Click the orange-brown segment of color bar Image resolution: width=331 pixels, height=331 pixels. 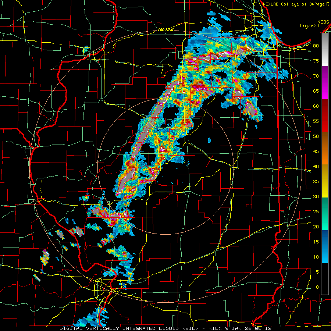[325, 148]
